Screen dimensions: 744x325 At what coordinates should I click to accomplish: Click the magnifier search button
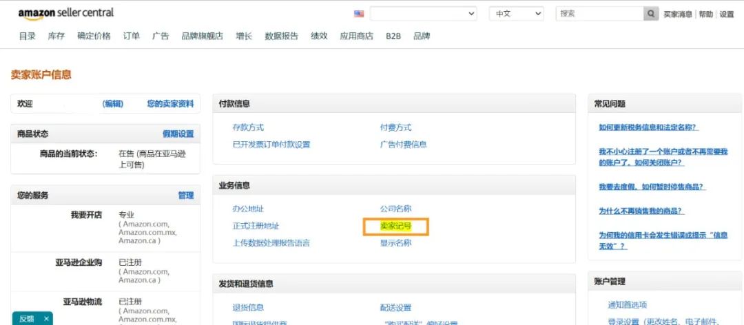tap(652, 14)
